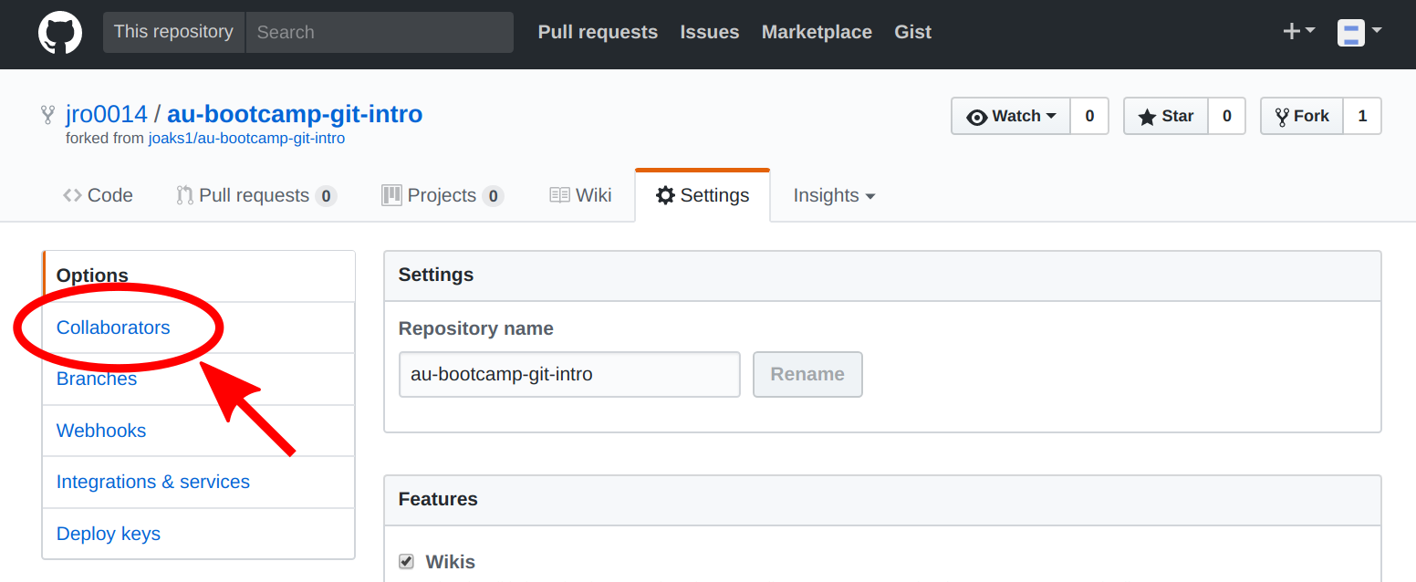Viewport: 1416px width, 582px height.
Task: Open the This repository search scope
Action: (x=173, y=32)
